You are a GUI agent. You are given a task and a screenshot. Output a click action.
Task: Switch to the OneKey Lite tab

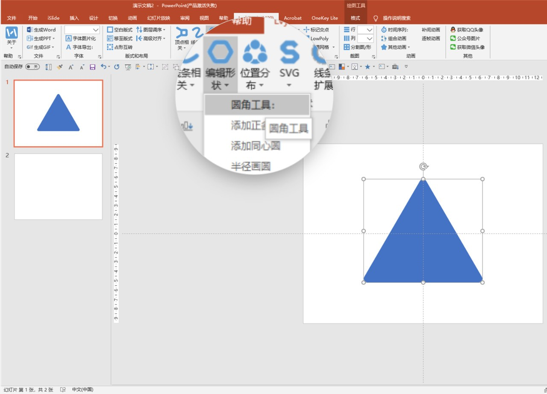click(x=325, y=18)
